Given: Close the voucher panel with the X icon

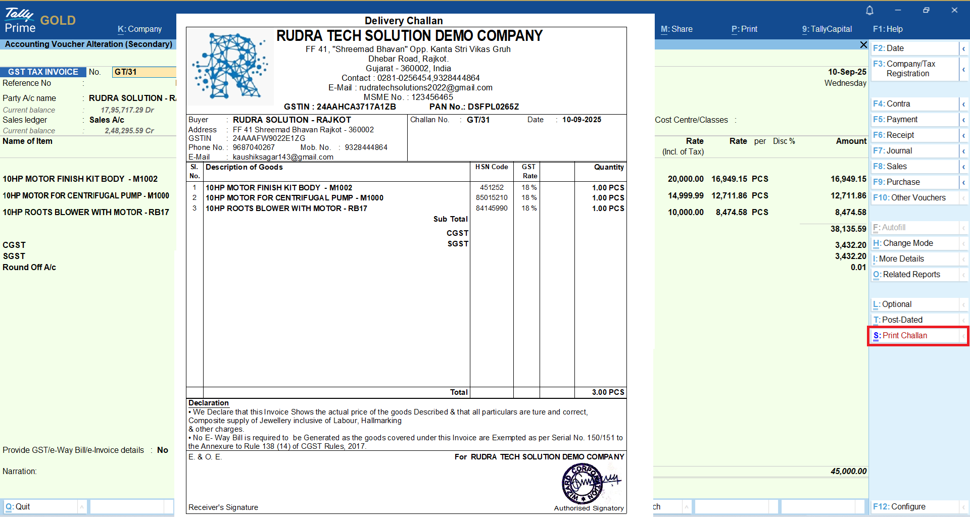Looking at the screenshot, I should [x=863, y=45].
